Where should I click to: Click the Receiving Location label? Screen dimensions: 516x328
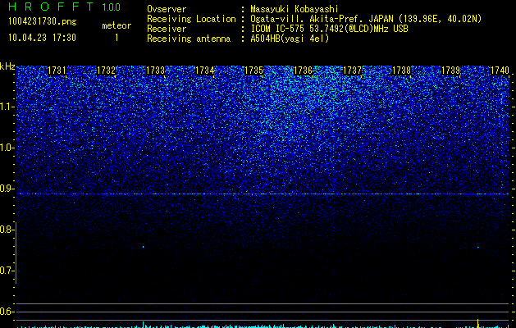(191, 19)
